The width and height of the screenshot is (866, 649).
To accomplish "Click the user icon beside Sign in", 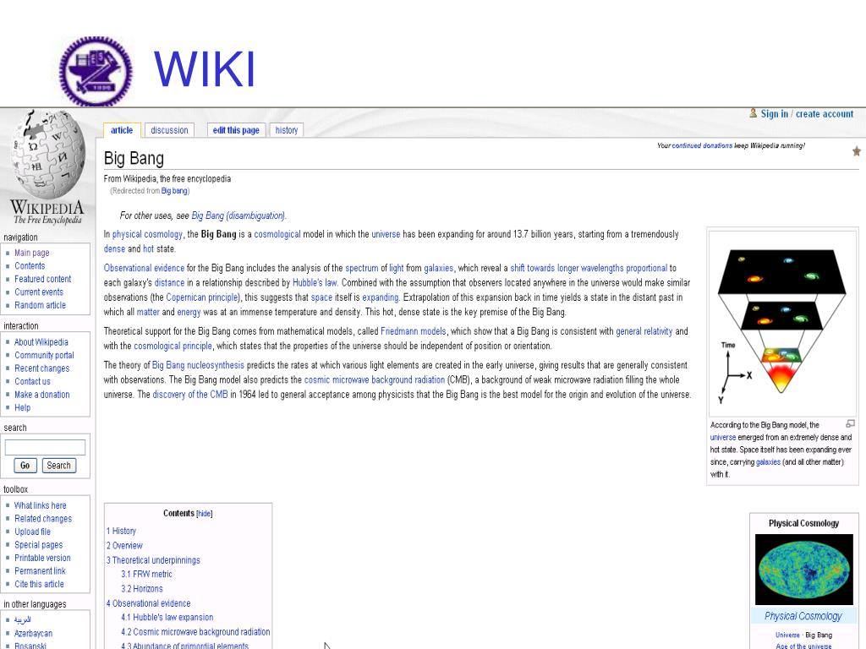I will point(753,113).
